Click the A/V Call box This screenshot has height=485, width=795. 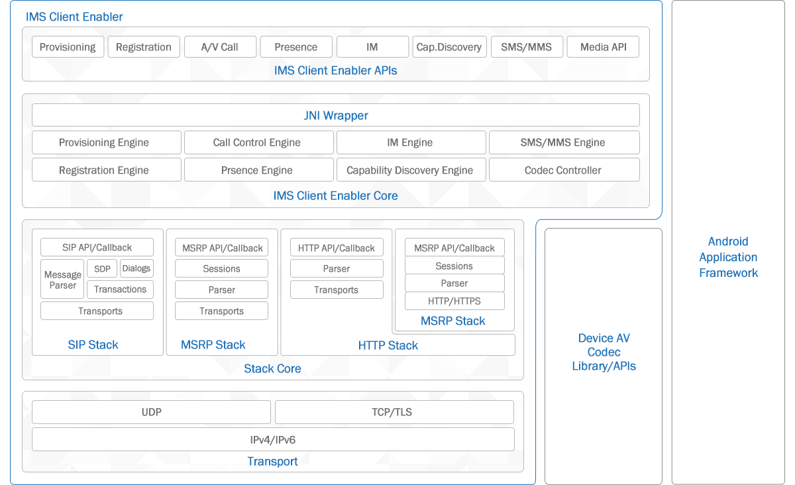(x=220, y=47)
